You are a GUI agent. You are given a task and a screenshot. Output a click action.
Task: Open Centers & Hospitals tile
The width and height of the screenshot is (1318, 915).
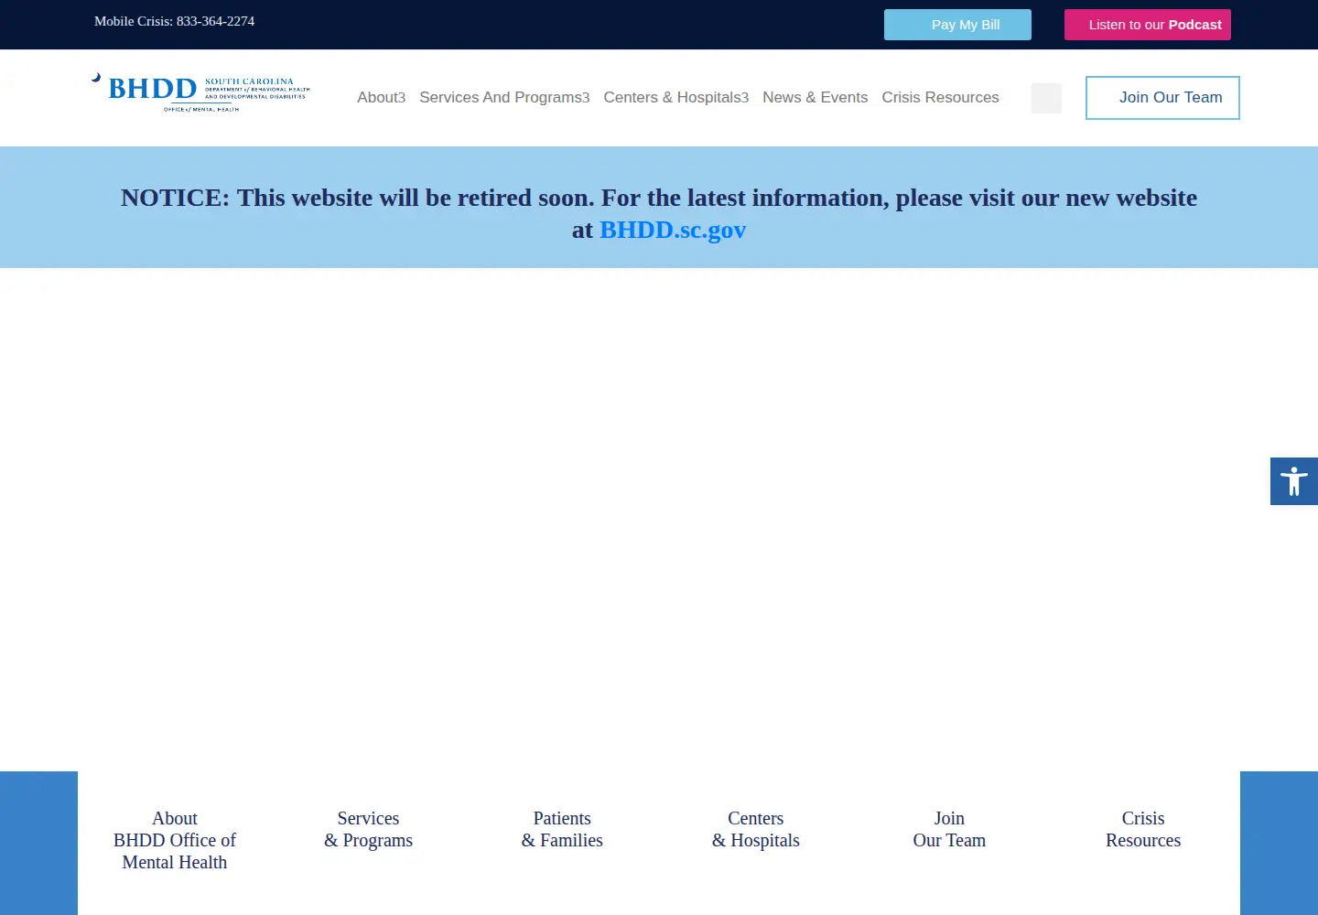coord(756,829)
